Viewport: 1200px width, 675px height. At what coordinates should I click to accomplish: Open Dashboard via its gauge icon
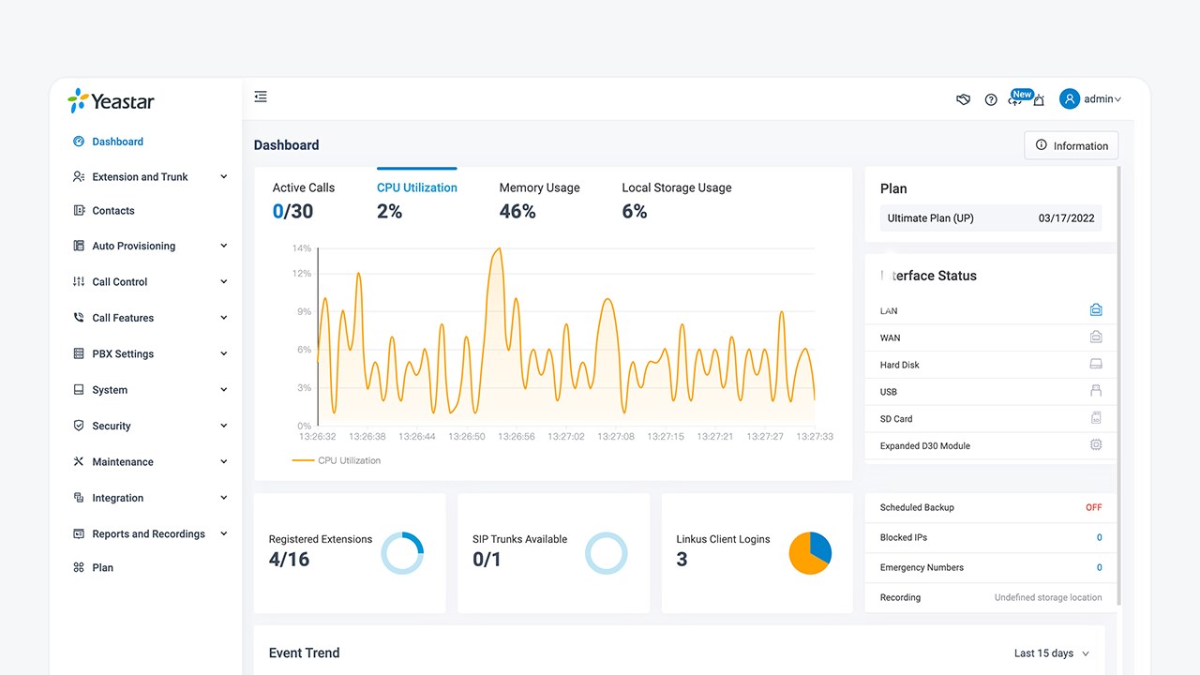[x=79, y=142]
